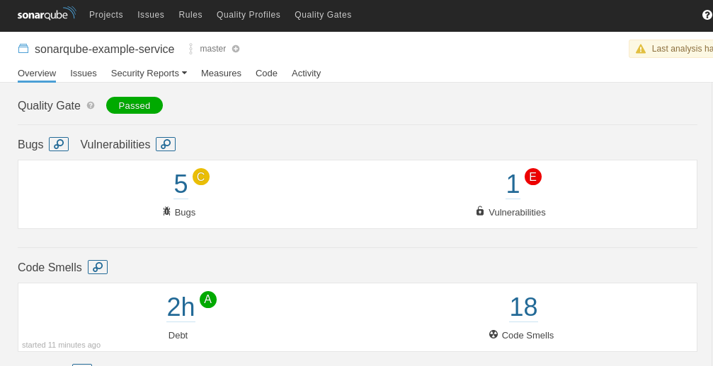Image resolution: width=713 pixels, height=366 pixels.
Task: Click the bug insect icon beside Bugs
Action: [x=167, y=211]
